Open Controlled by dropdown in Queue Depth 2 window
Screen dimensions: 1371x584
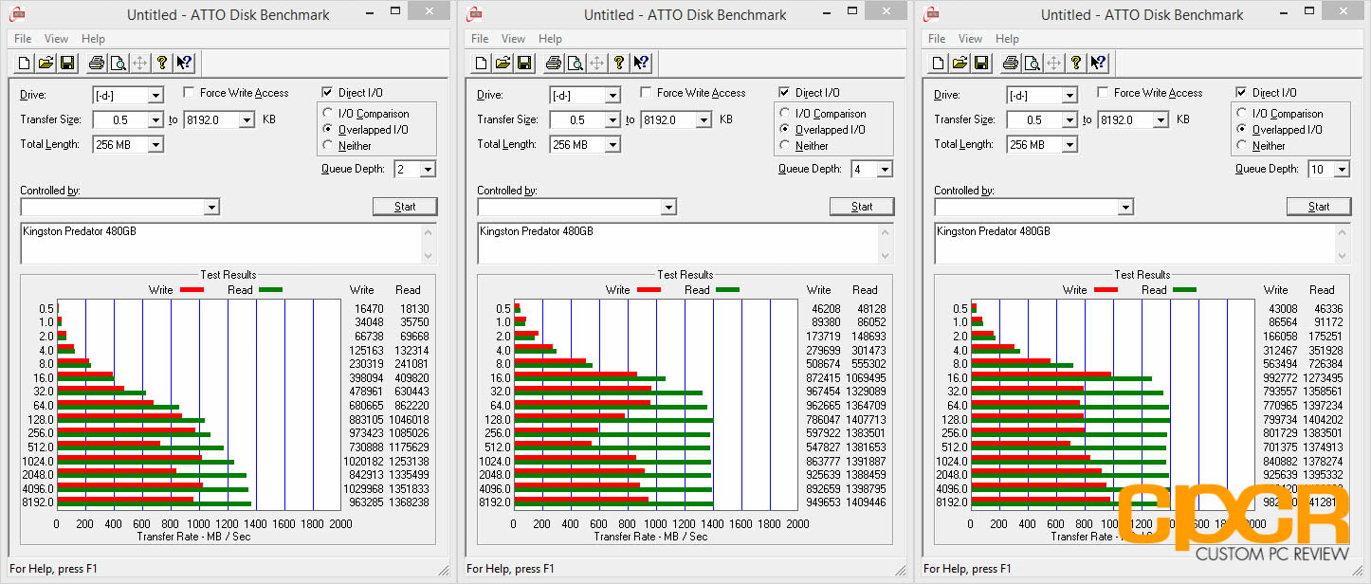click(x=210, y=207)
